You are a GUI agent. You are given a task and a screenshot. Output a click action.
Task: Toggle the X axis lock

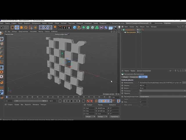coord(41,27)
